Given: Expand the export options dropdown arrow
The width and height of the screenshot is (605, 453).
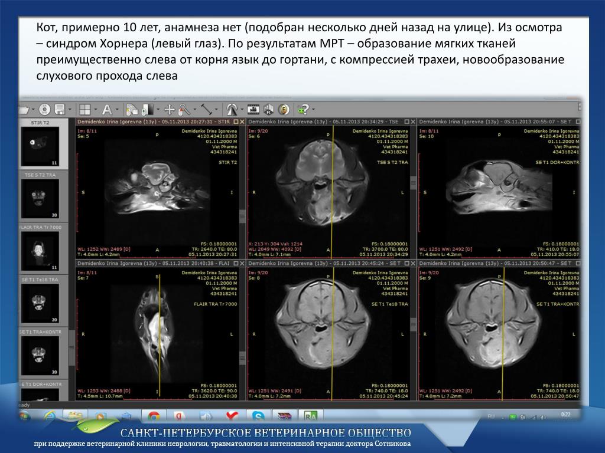Looking at the screenshot, I should 70,110.
